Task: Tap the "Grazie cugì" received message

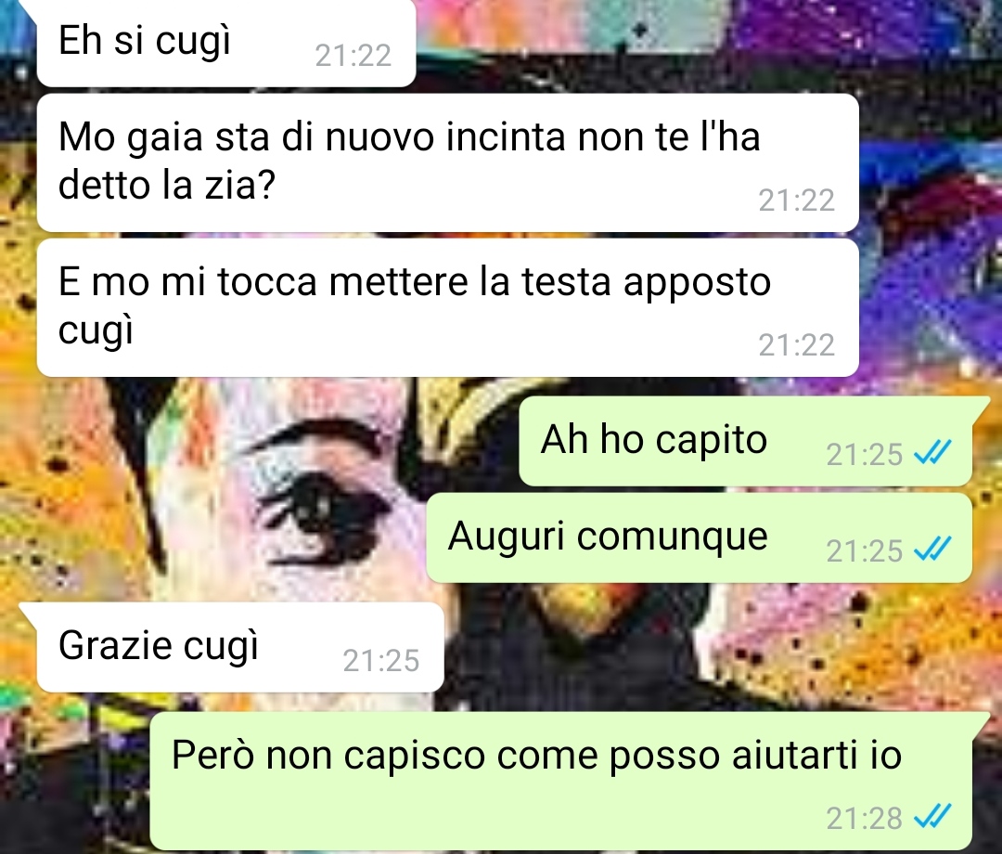Action: tap(240, 647)
